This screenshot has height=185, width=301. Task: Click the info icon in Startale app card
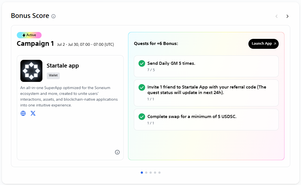click(x=117, y=152)
